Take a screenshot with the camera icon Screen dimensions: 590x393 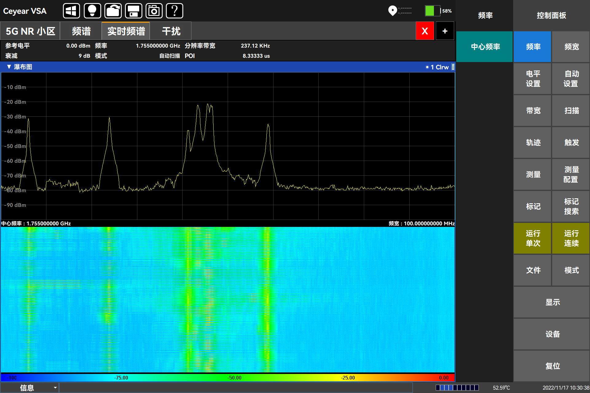pos(154,11)
